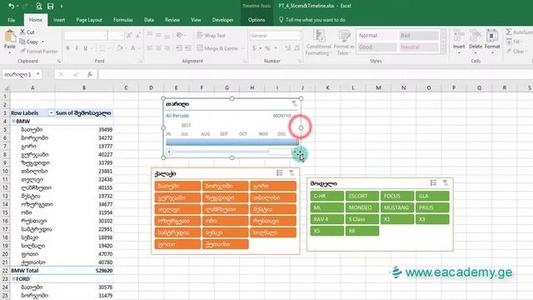The image size is (533, 300).
Task: Open the Number group dialog launcher
Action: point(300,61)
